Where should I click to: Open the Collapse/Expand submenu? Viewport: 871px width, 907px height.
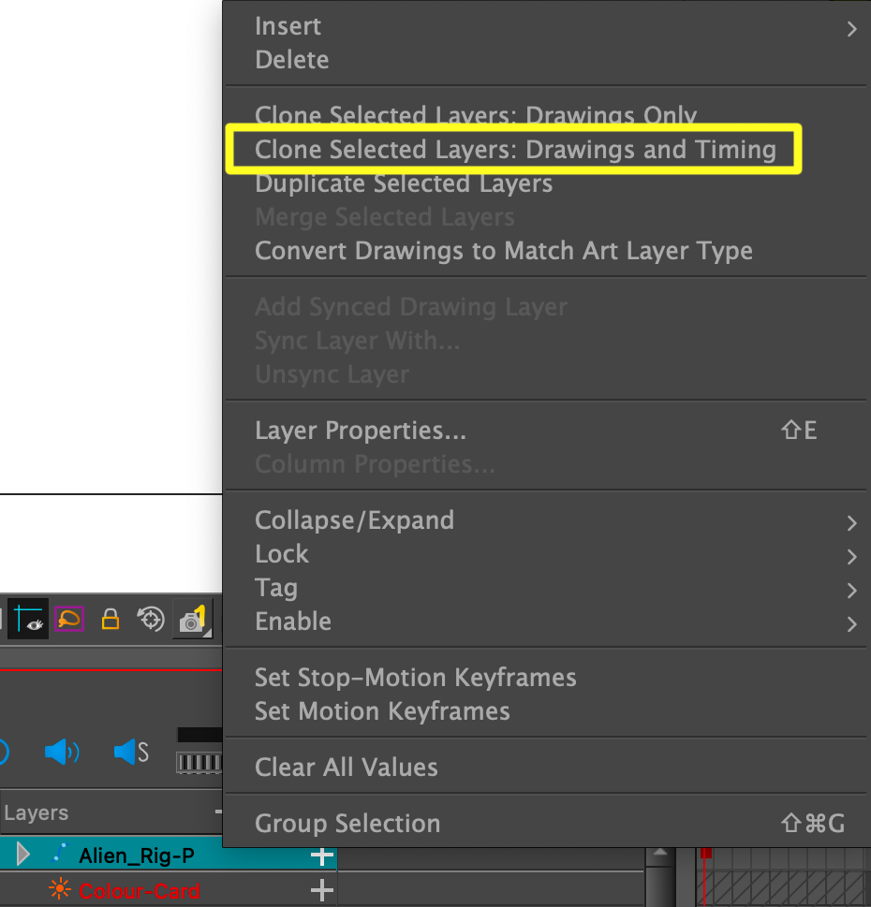(354, 520)
